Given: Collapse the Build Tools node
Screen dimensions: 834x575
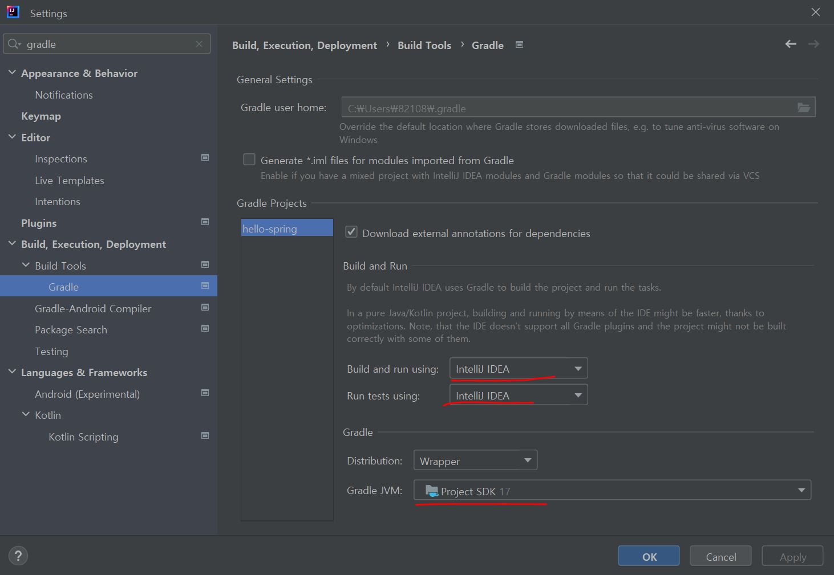Looking at the screenshot, I should click(x=26, y=265).
